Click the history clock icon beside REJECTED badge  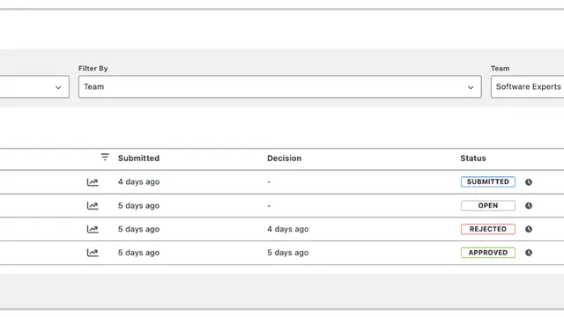[529, 229]
